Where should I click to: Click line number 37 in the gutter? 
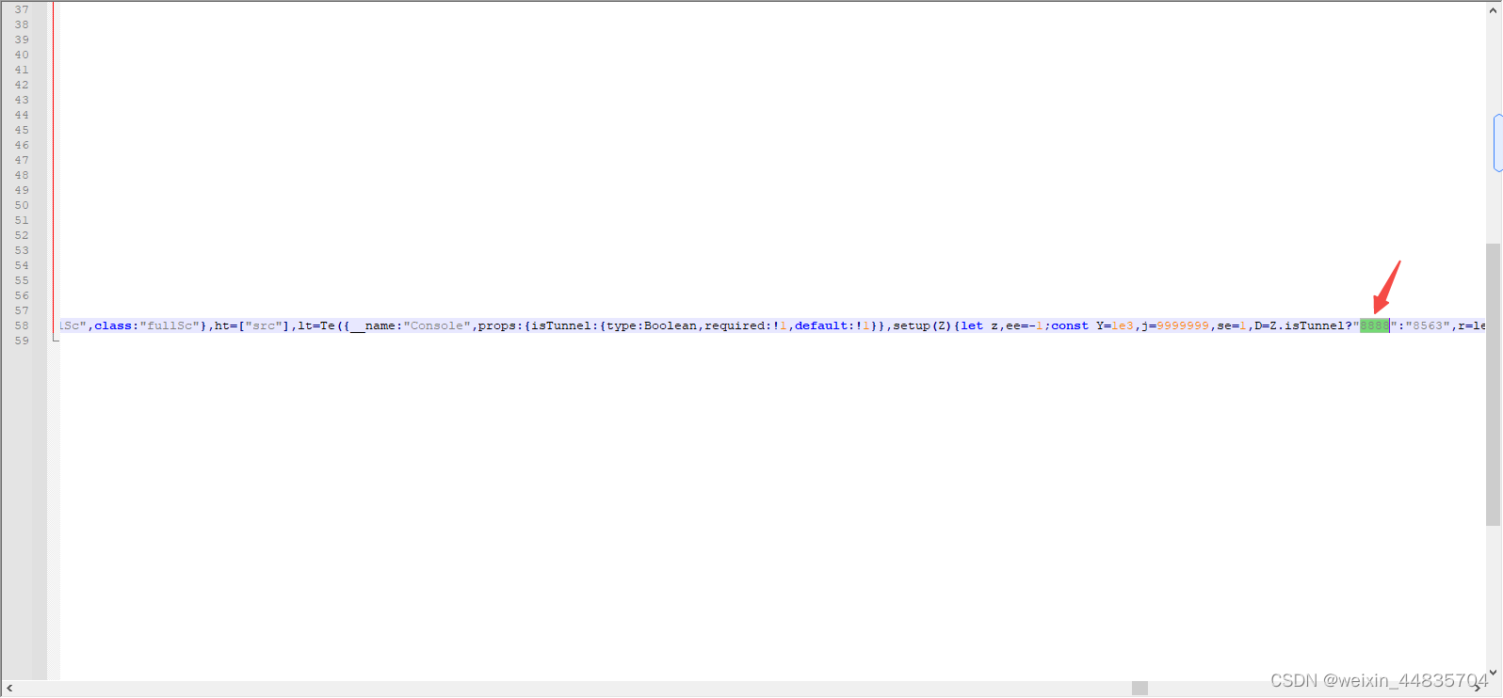tap(22, 9)
